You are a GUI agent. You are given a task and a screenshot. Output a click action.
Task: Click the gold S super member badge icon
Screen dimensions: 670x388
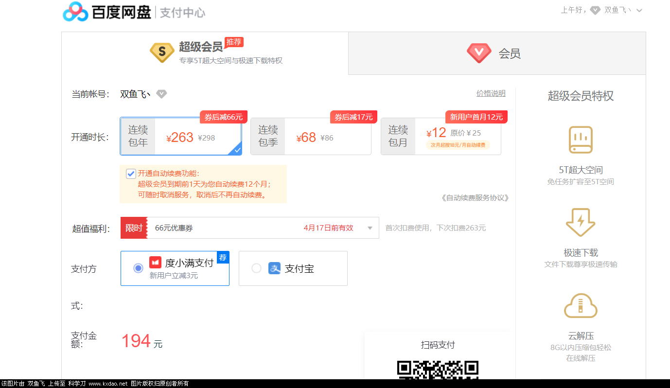coord(162,53)
